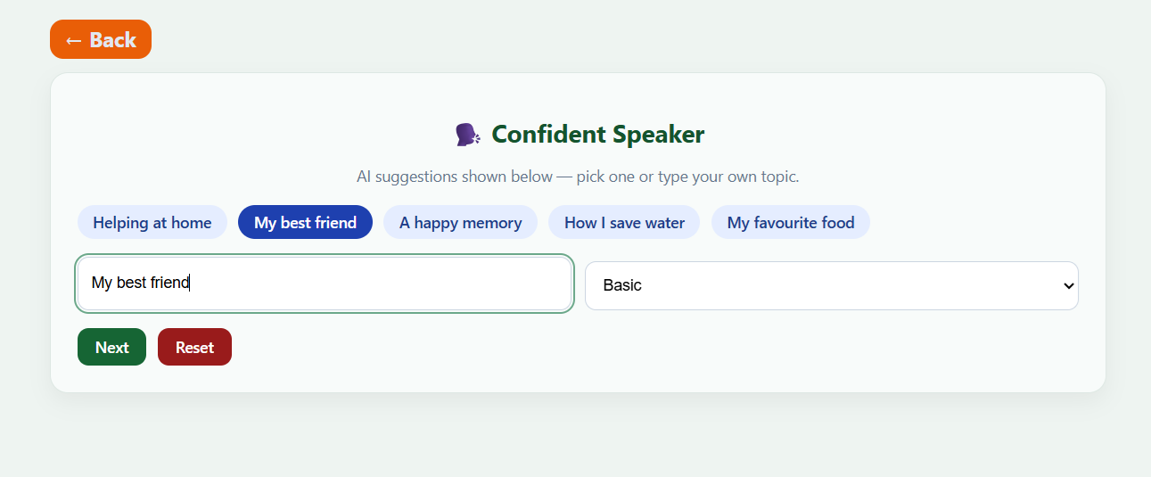
Task: Click the left arrow on the Back button
Action: [x=73, y=40]
